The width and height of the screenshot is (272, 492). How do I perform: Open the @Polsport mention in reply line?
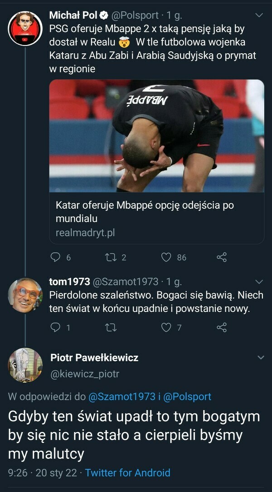(186, 397)
